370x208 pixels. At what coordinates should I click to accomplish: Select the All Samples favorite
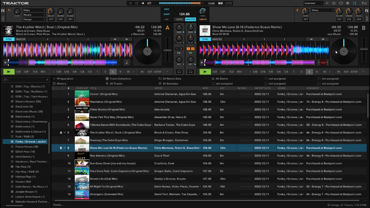[x=170, y=84]
